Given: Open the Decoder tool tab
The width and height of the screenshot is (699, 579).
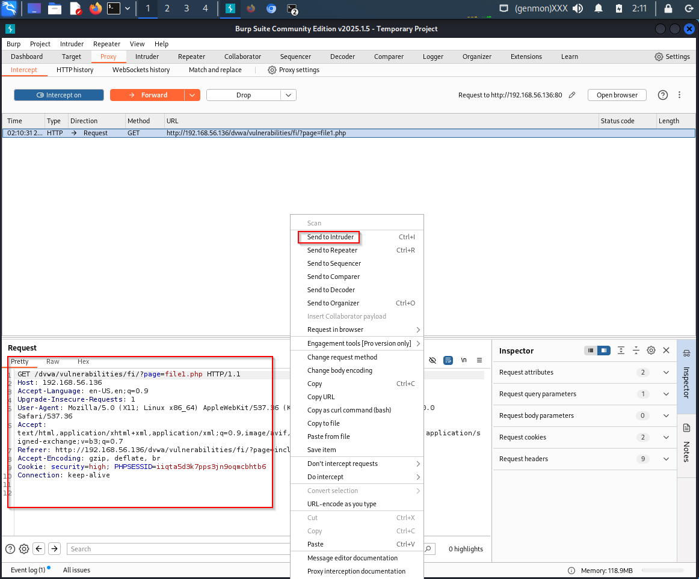Looking at the screenshot, I should [342, 57].
